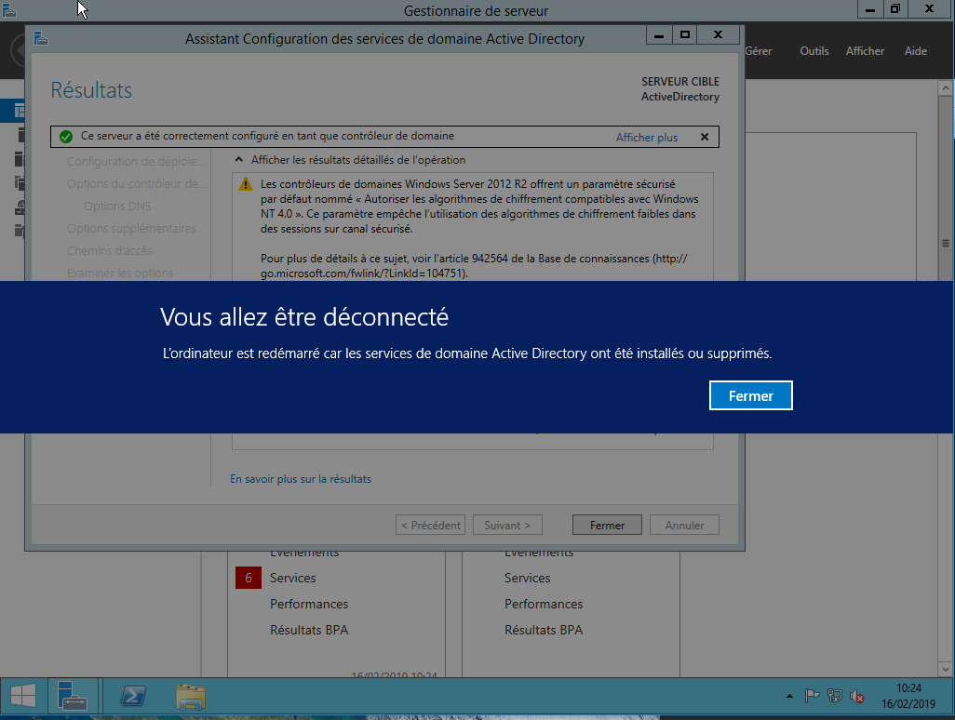Click the Suivant button in the wizard
This screenshot has height=720, width=955.
507,526
